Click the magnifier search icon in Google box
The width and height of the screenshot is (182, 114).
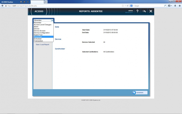165,6
